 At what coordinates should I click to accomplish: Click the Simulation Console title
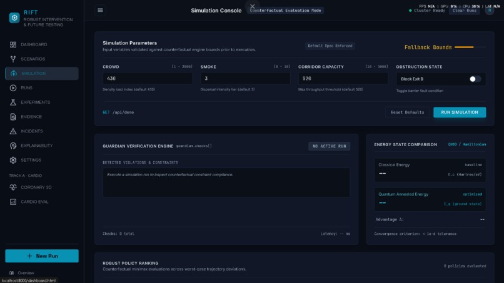point(216,11)
